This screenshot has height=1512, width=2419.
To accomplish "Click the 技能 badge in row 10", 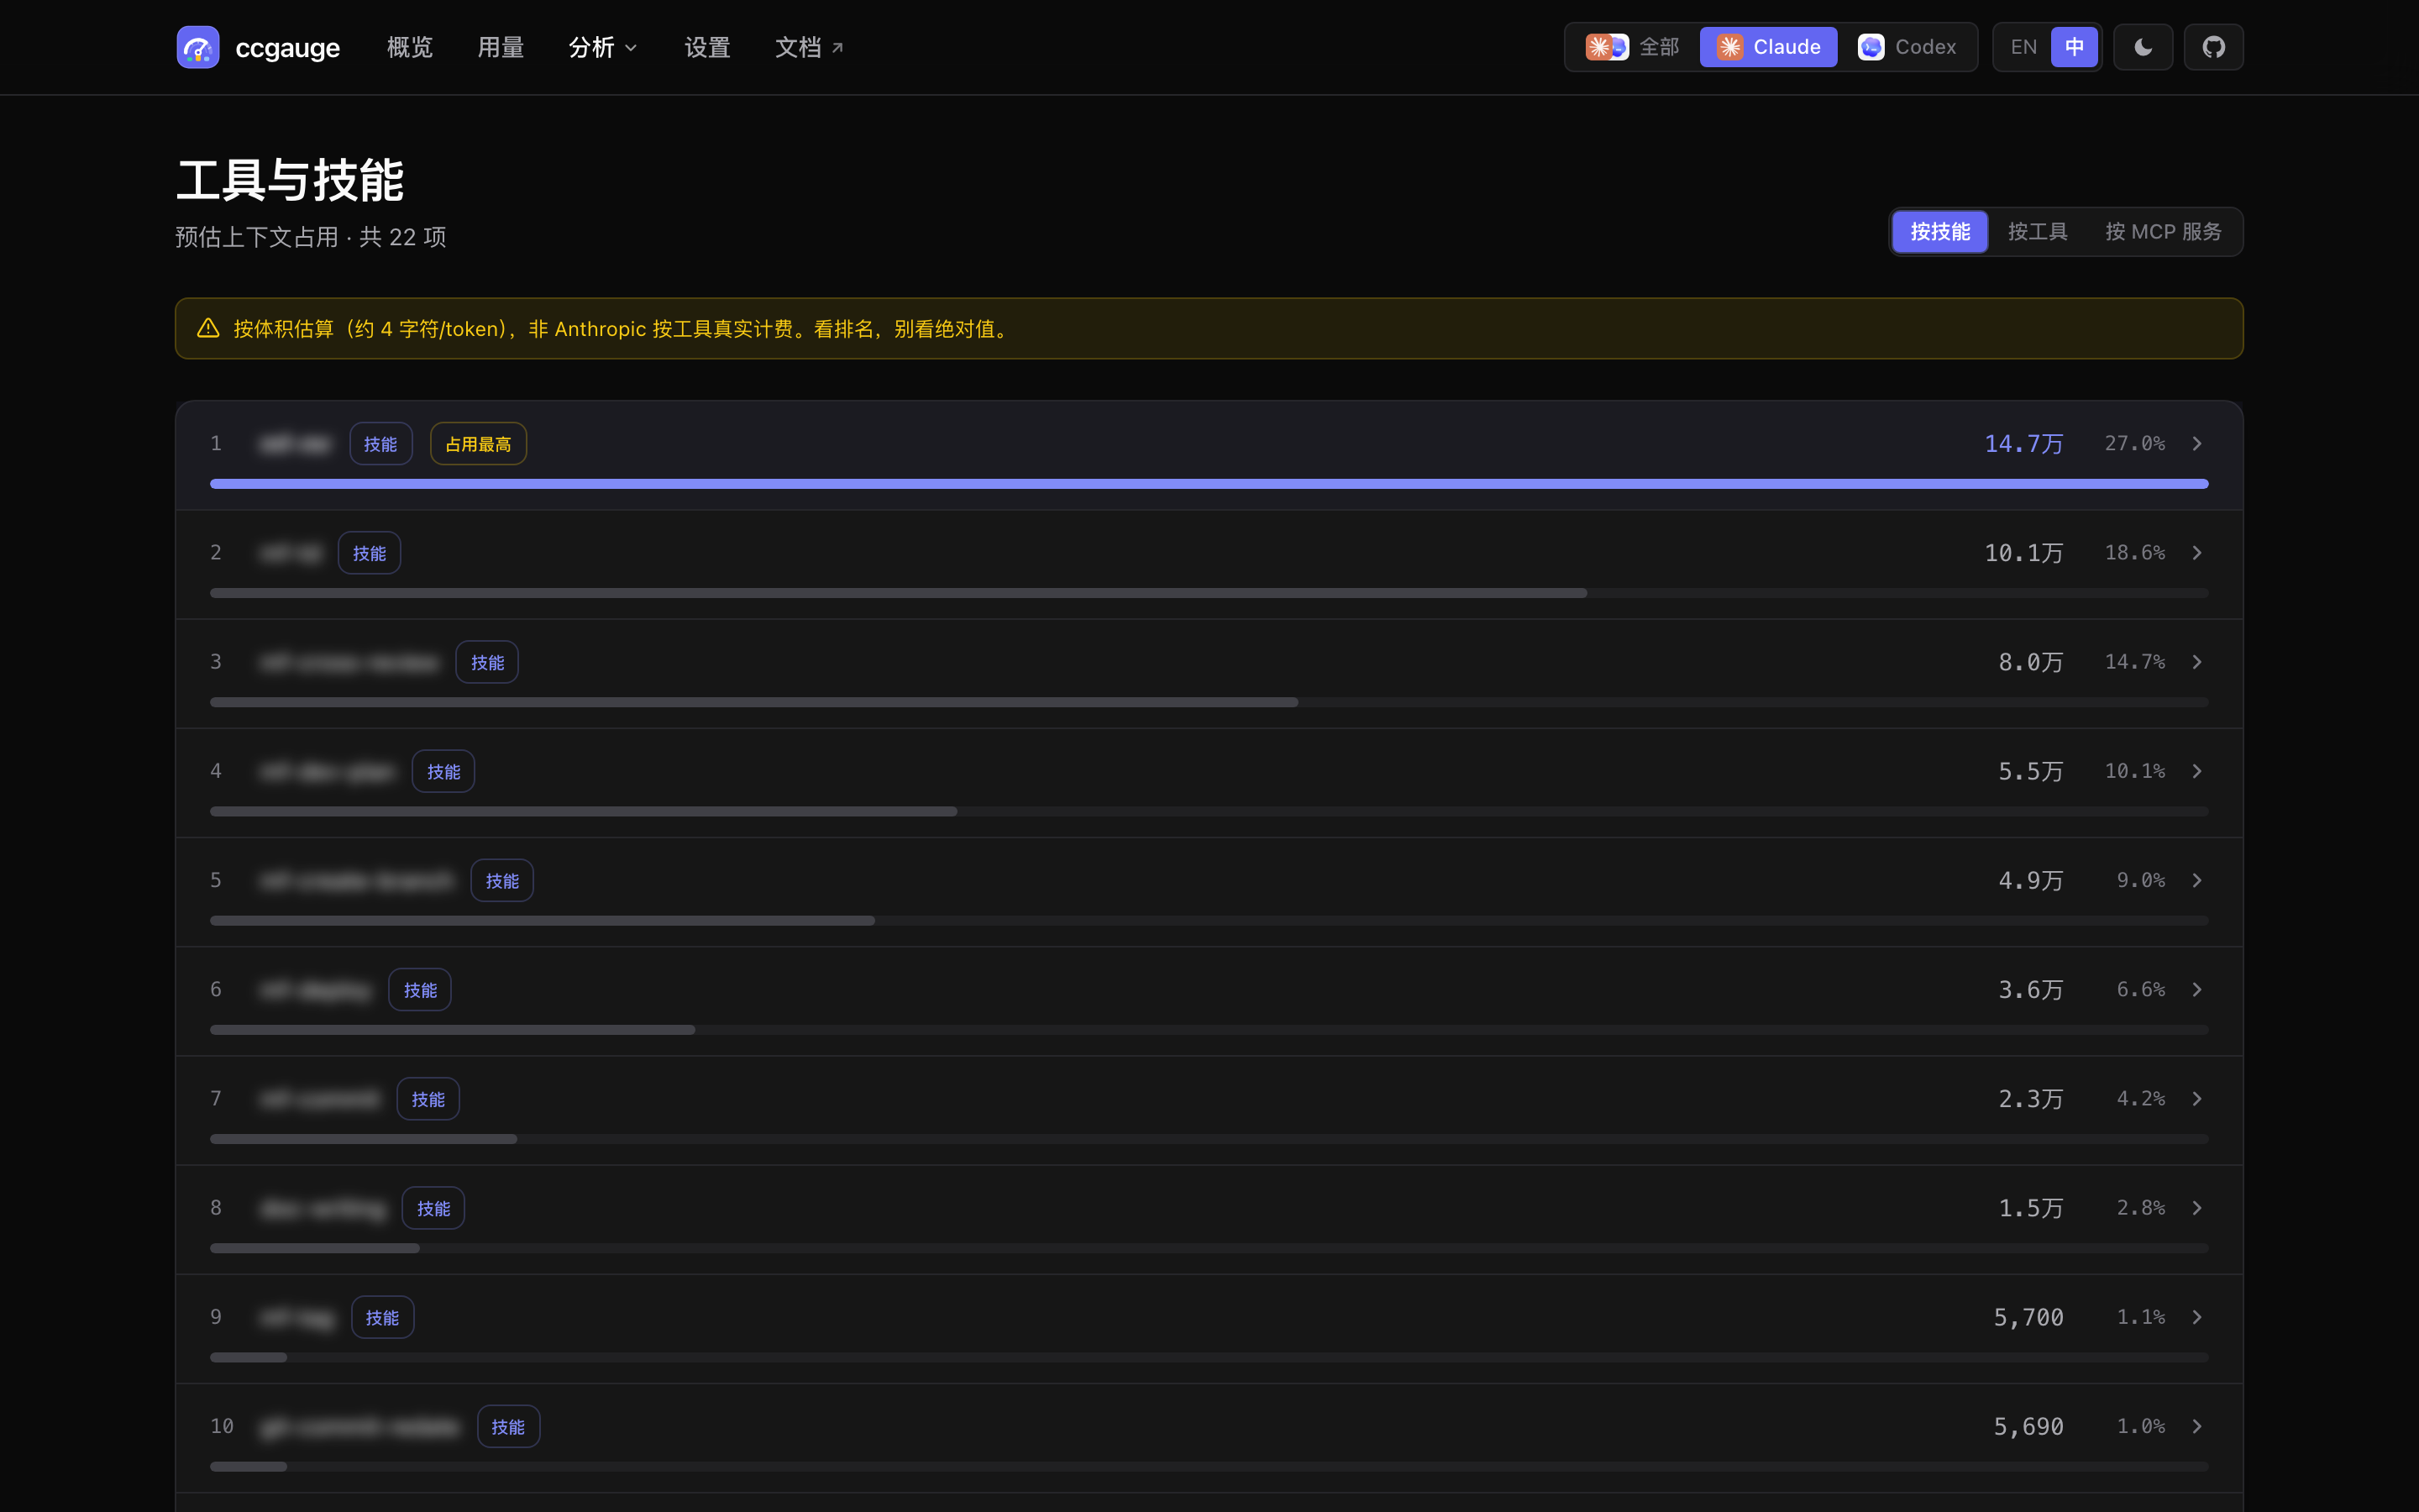I will [x=508, y=1427].
